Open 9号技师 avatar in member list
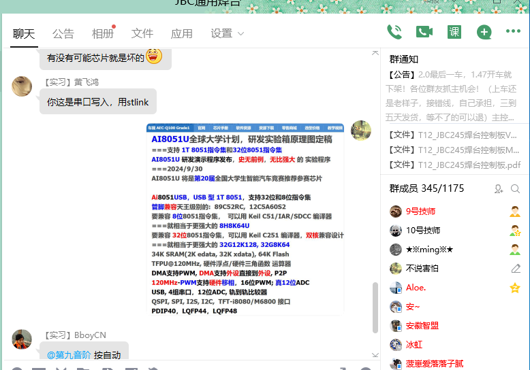530x370 pixels. (x=396, y=212)
